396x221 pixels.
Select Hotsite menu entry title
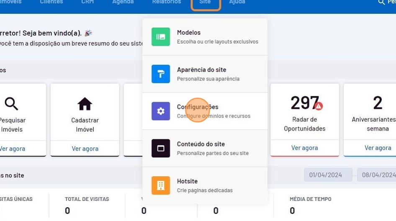coord(187,181)
